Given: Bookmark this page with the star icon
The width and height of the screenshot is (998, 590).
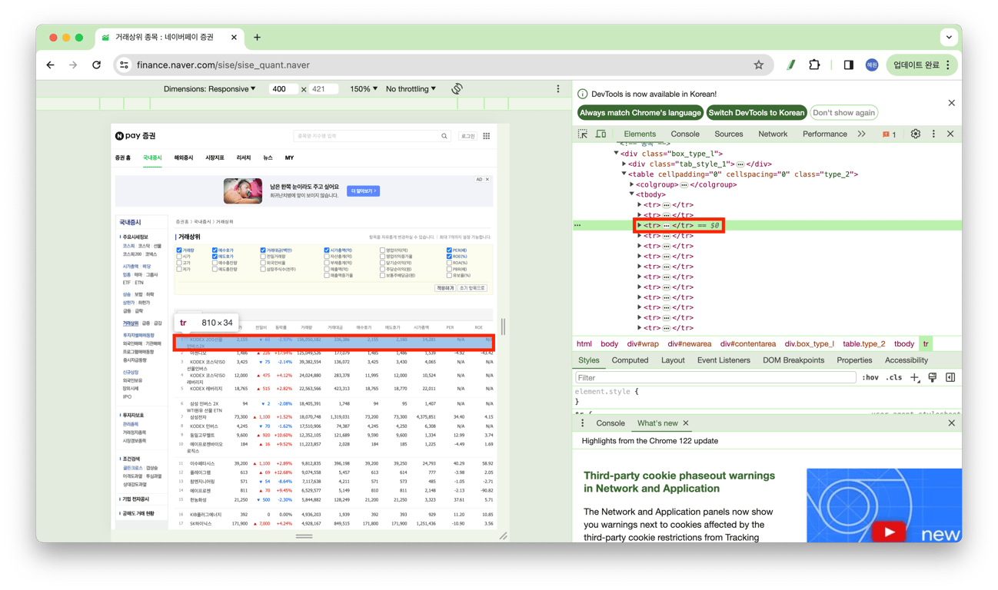Looking at the screenshot, I should point(759,65).
